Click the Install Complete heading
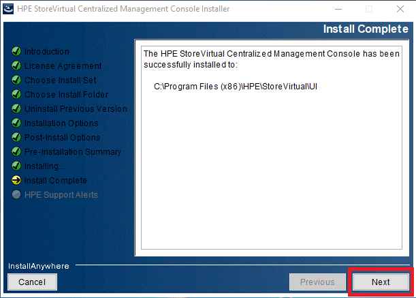Image resolution: width=416 pixels, height=298 pixels. [366, 29]
